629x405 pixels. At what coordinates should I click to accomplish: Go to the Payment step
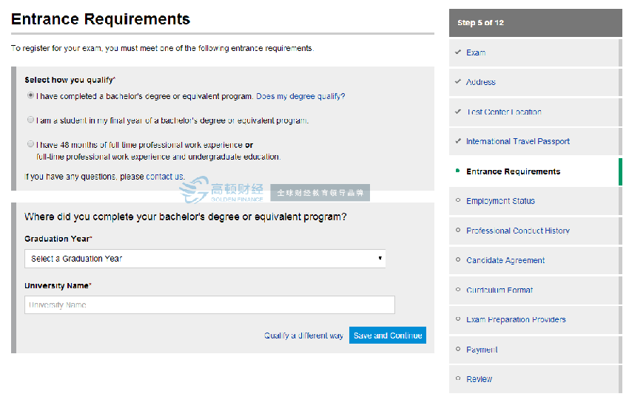[x=481, y=350]
